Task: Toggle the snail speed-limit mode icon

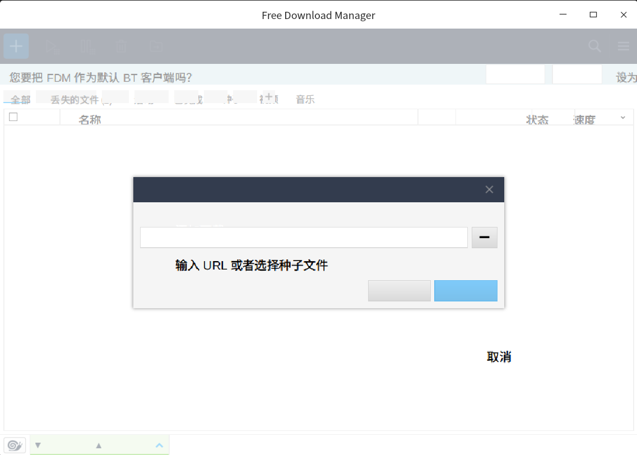Action: (x=15, y=444)
